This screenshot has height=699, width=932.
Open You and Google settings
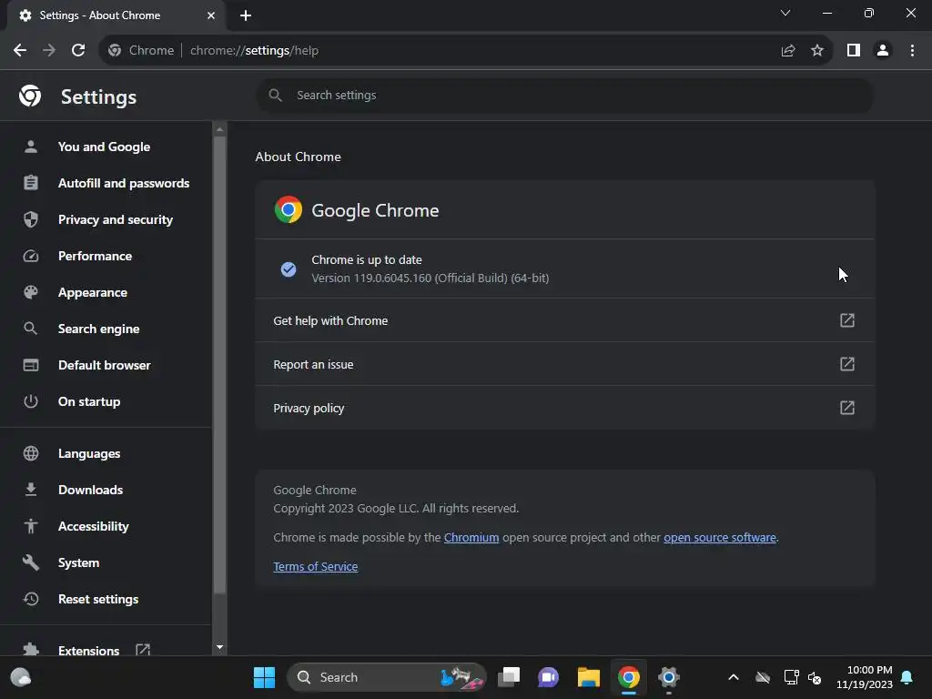pyautogui.click(x=106, y=147)
